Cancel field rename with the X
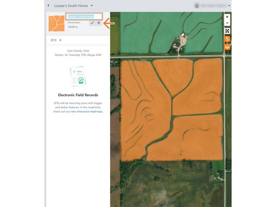Viewport: 276px width, 207px height. click(x=98, y=23)
